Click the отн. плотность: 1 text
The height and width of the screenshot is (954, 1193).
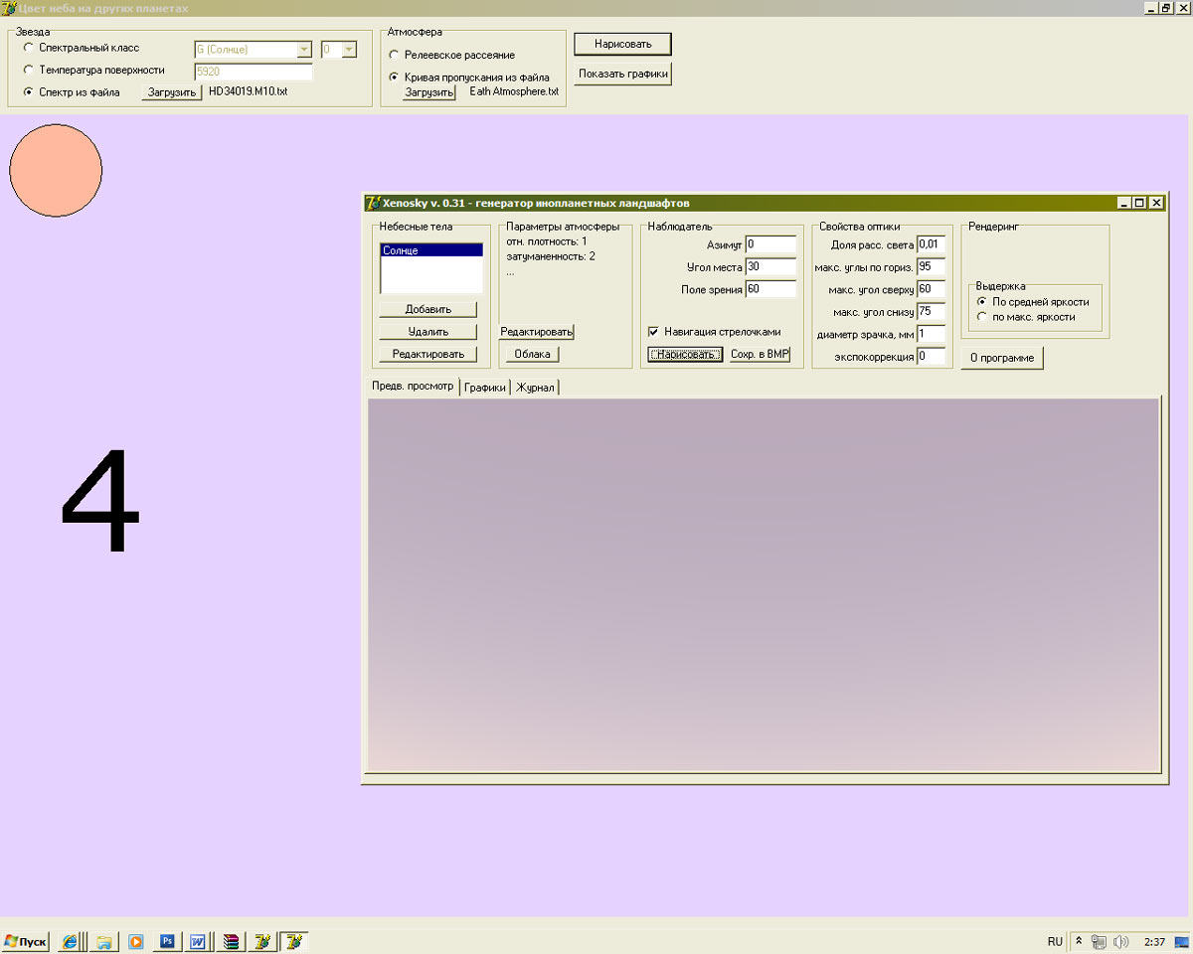(x=547, y=241)
